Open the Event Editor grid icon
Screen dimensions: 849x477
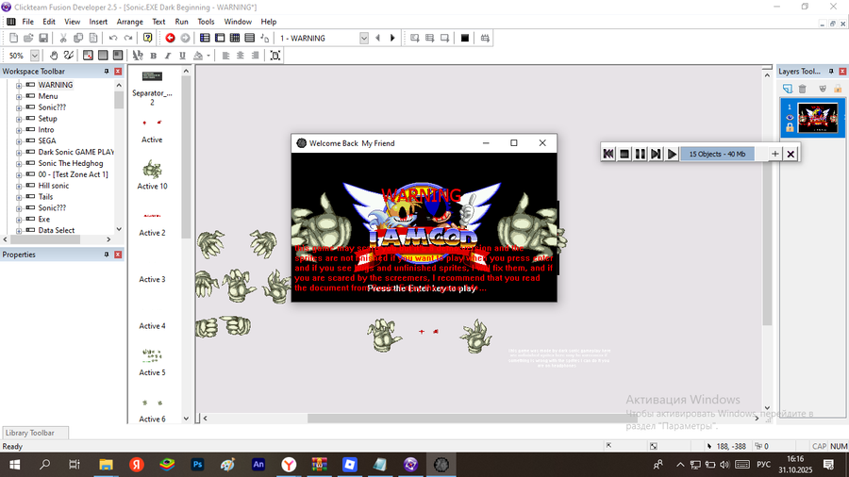pos(235,38)
